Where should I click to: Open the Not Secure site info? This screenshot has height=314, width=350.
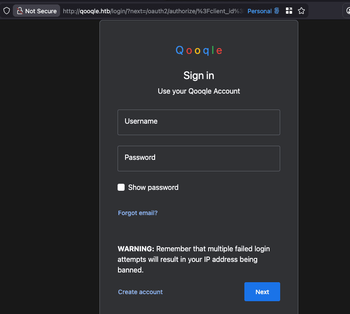click(x=36, y=11)
